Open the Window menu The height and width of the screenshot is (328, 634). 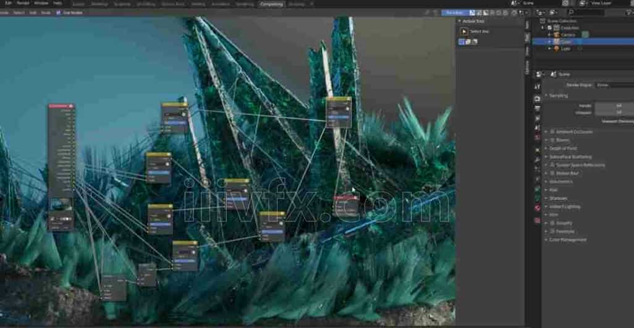41,3
